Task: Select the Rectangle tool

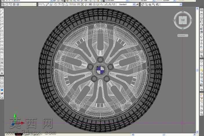Action: tap(2, 24)
